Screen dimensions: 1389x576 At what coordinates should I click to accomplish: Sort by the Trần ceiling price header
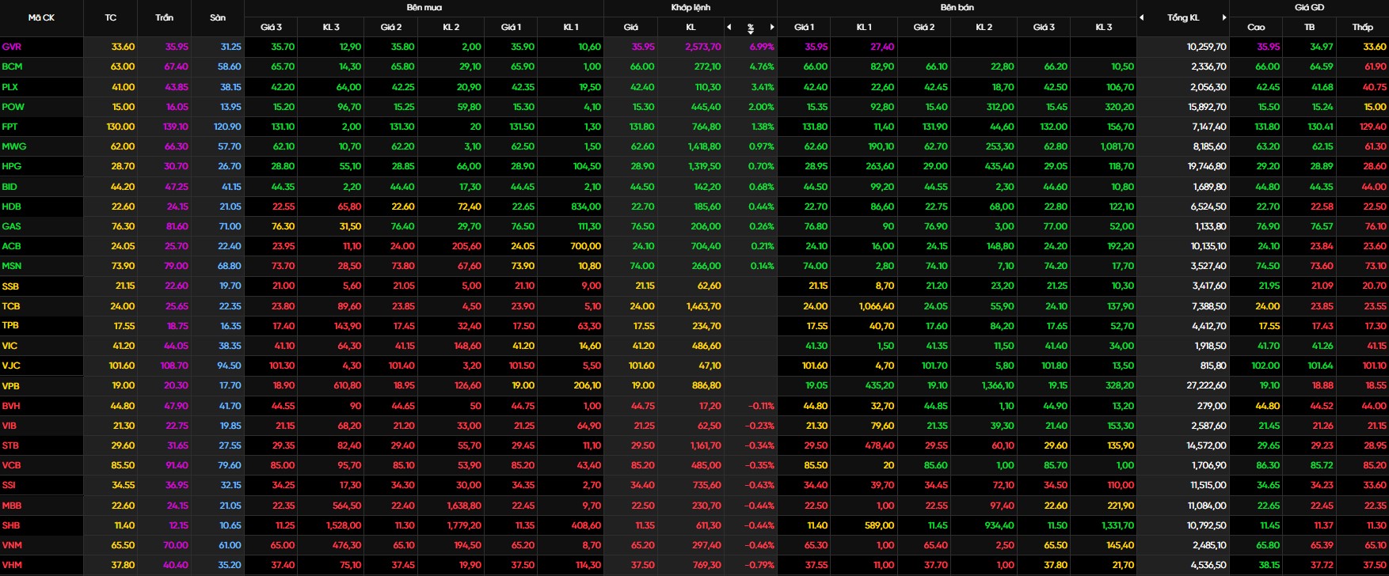(x=164, y=17)
